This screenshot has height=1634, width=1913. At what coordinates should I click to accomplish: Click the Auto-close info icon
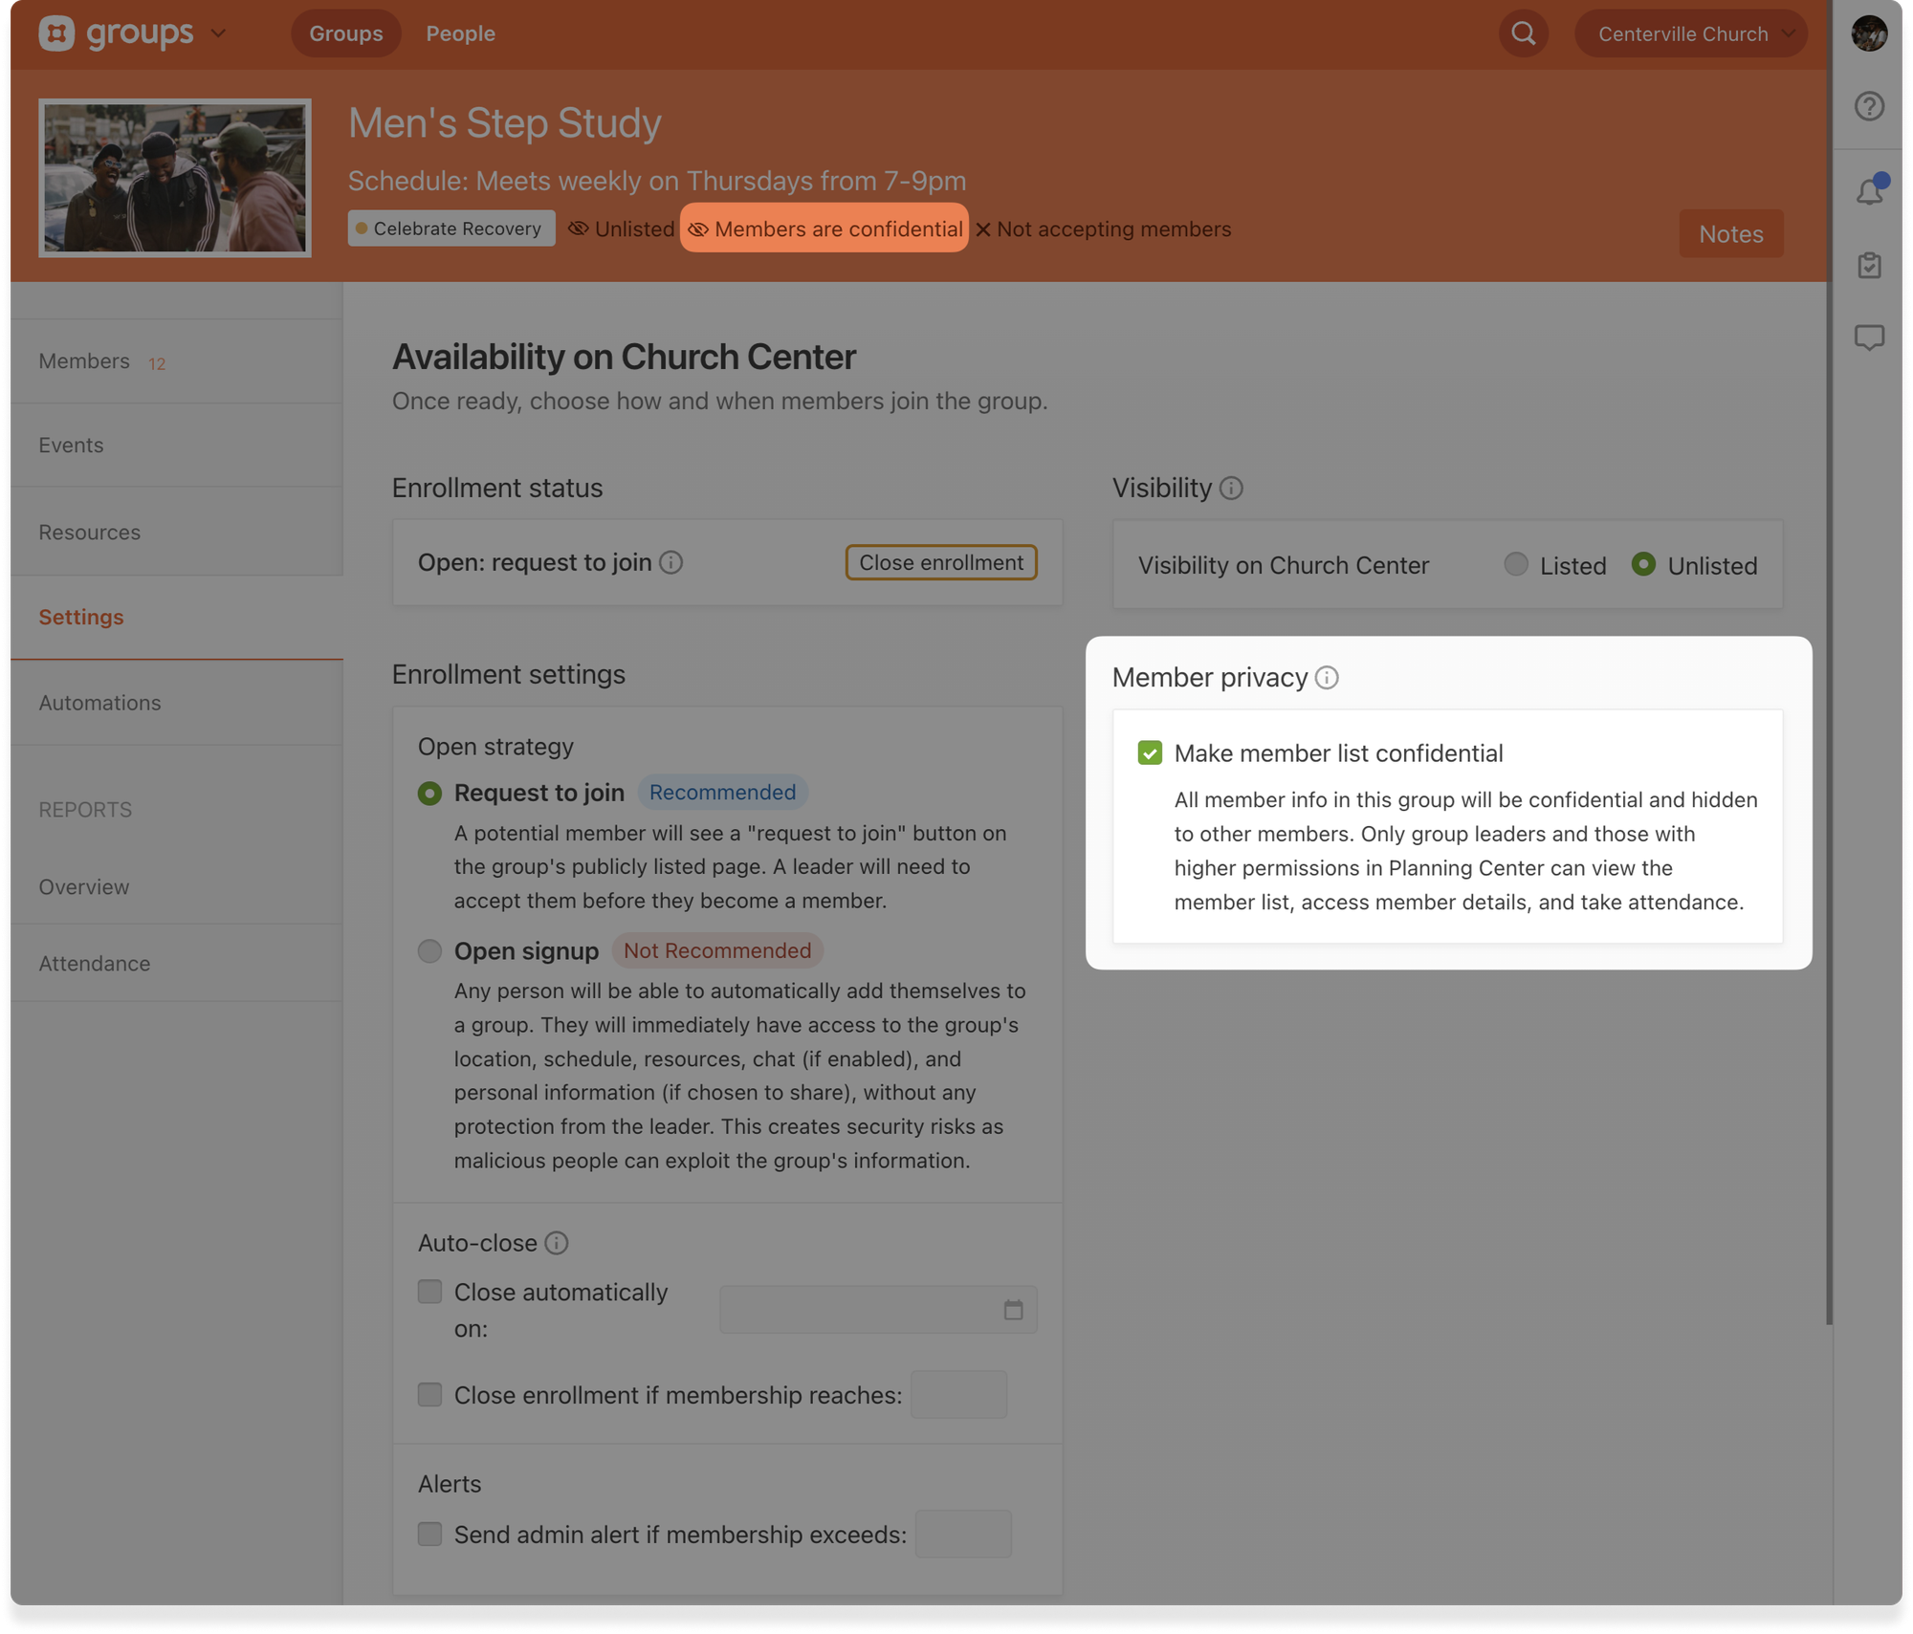(557, 1243)
